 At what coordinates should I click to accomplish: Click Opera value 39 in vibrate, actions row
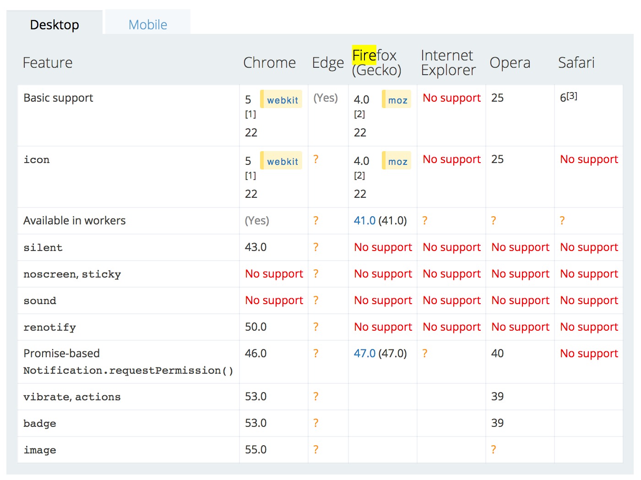pyautogui.click(x=497, y=396)
